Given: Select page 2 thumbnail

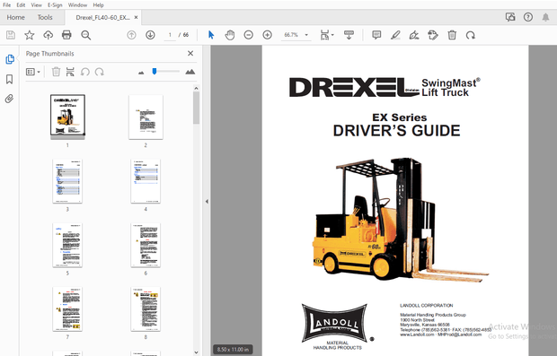Looking at the screenshot, I should click(146, 117).
